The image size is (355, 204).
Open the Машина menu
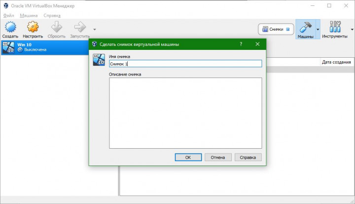coord(29,15)
